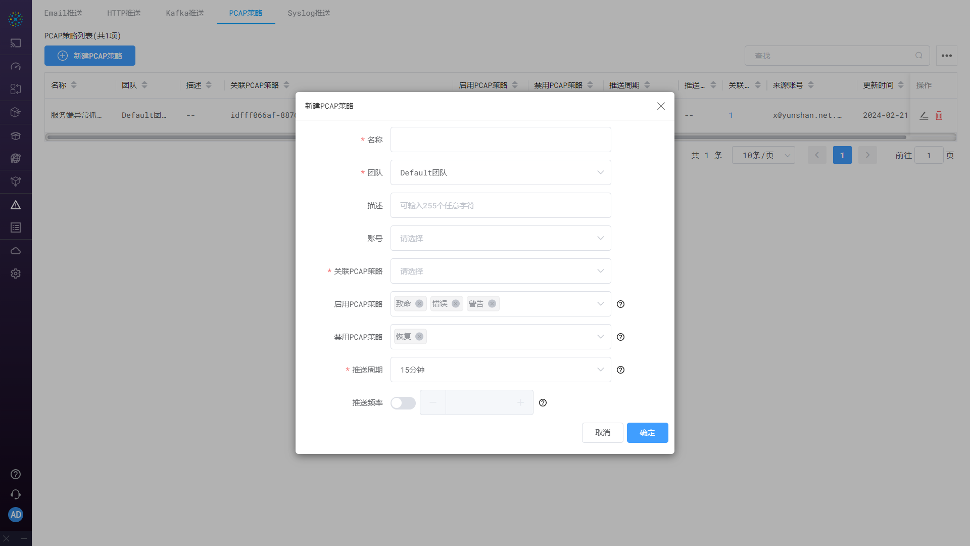Click the headset support icon at bottom
970x546 pixels.
pos(16,494)
